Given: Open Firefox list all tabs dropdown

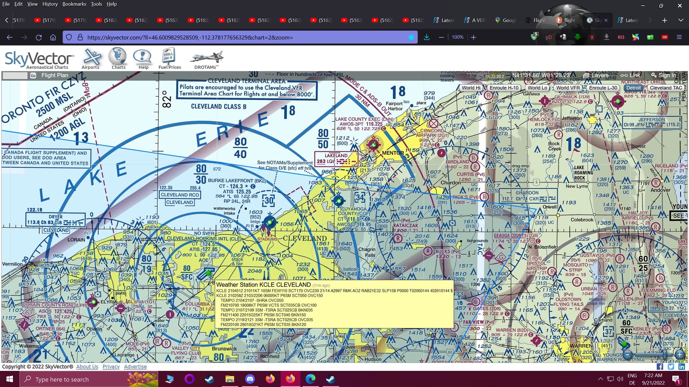Looking at the screenshot, I should (680, 20).
